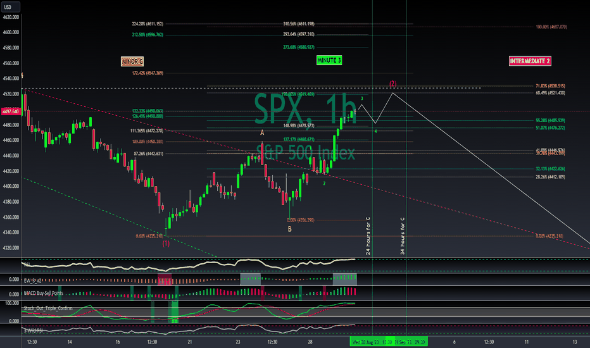This screenshot has height=348, width=590.
Task: Click the 71.83% (4530.515) retracement label
Action: pos(551,86)
